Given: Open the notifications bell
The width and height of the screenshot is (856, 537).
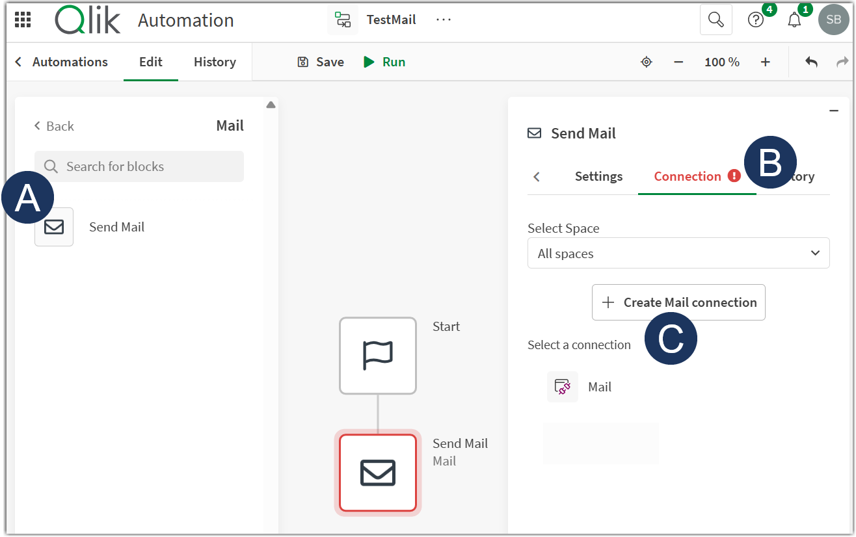Looking at the screenshot, I should (x=794, y=20).
